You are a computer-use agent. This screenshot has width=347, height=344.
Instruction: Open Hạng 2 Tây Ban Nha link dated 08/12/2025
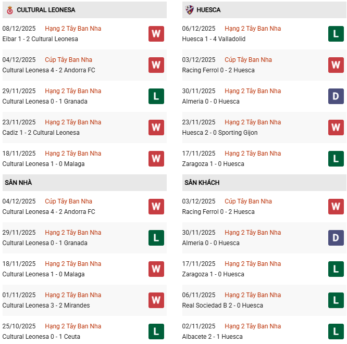coord(73,29)
